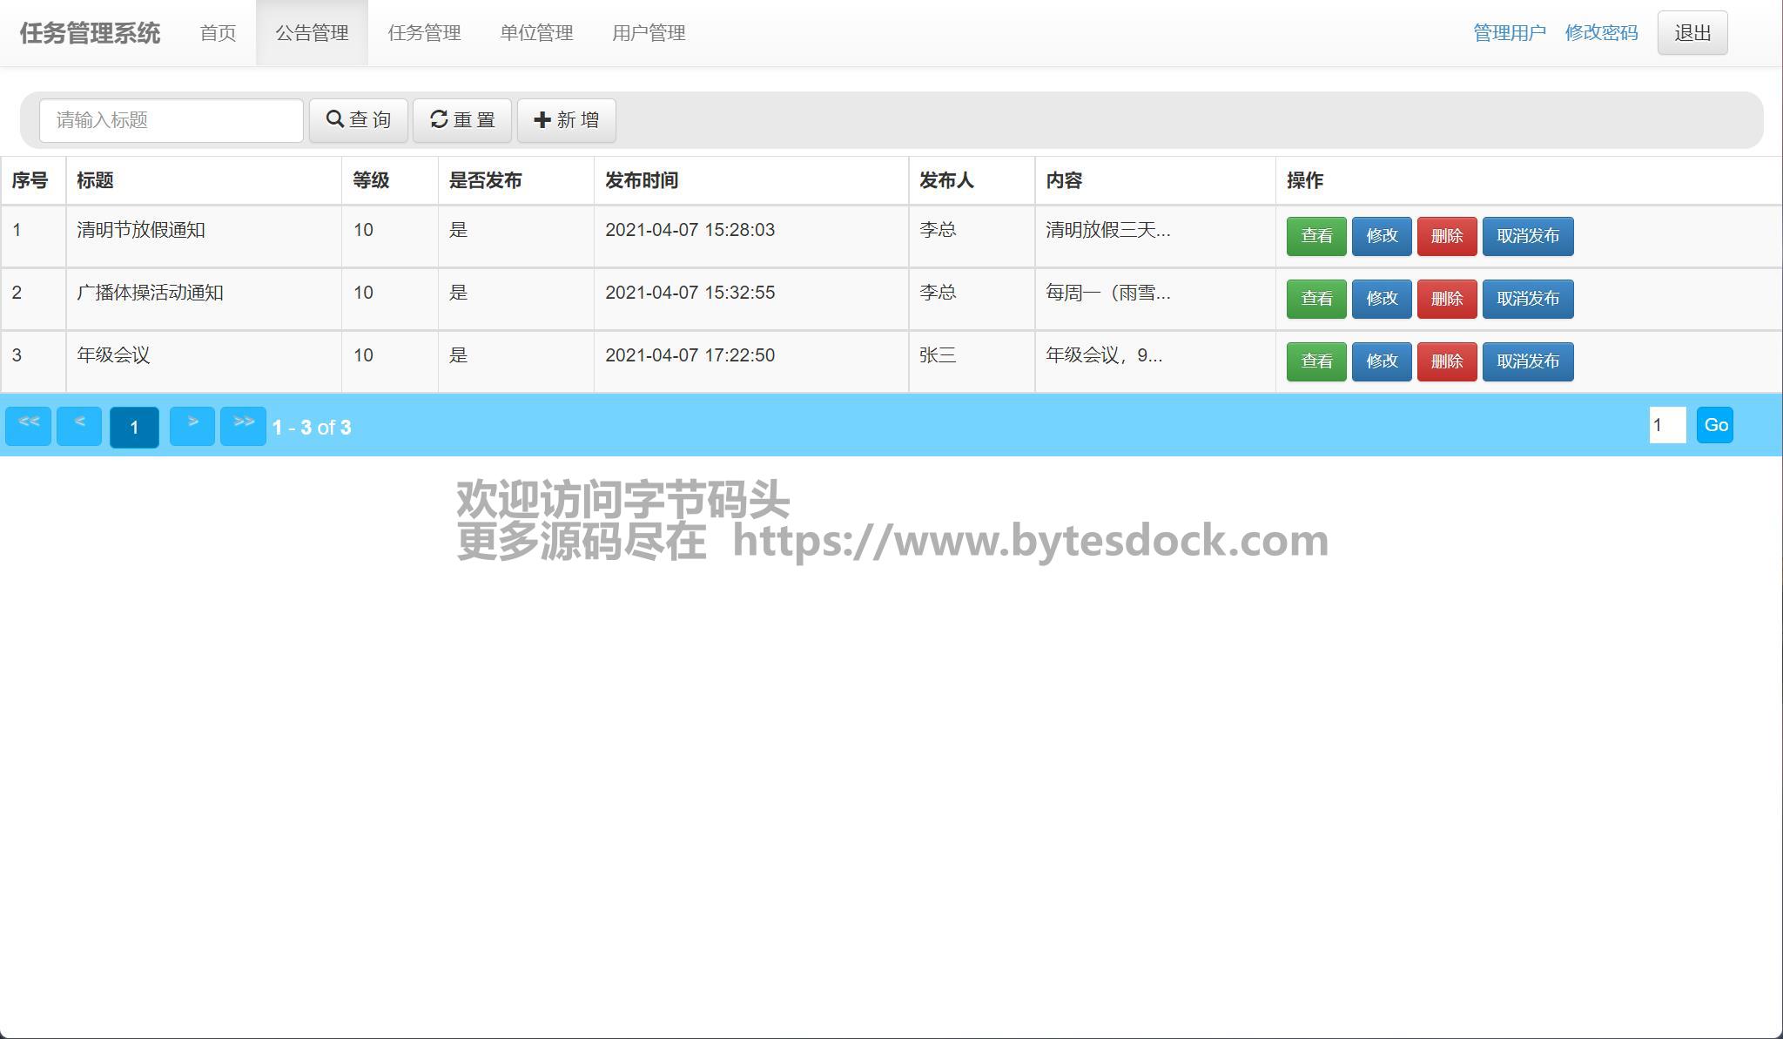Click the magnifier 查询 search button
Viewport: 1783px width, 1039px height.
click(x=358, y=120)
